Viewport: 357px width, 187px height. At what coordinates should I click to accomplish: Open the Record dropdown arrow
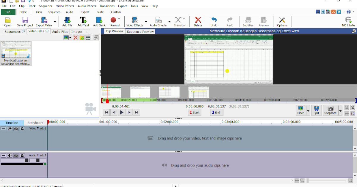coord(119,19)
